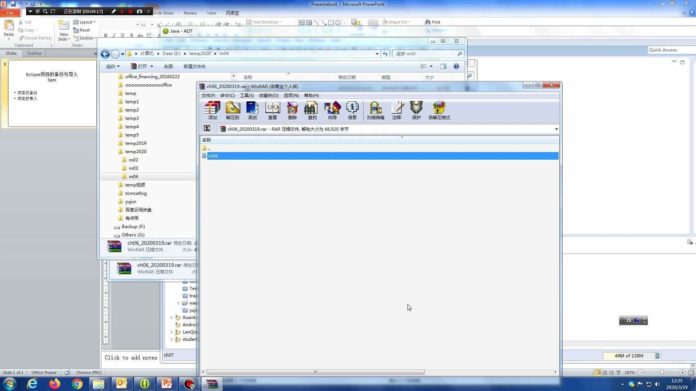Expand the 组织 organize dropdown

[113, 67]
